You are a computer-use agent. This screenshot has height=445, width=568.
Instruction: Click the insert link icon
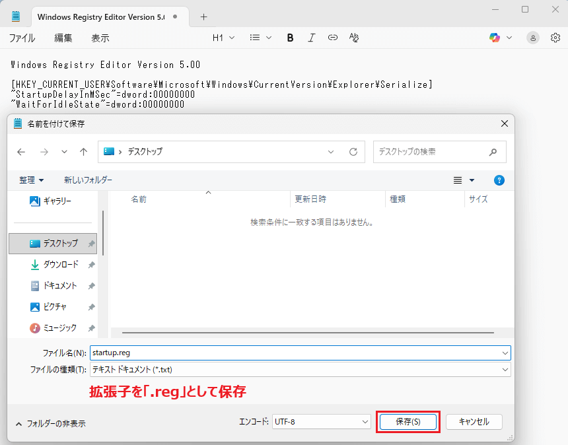pos(333,38)
